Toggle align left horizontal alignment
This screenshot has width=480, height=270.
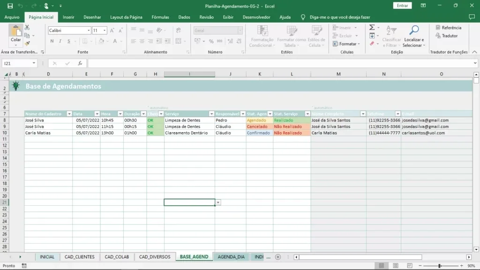(x=134, y=41)
